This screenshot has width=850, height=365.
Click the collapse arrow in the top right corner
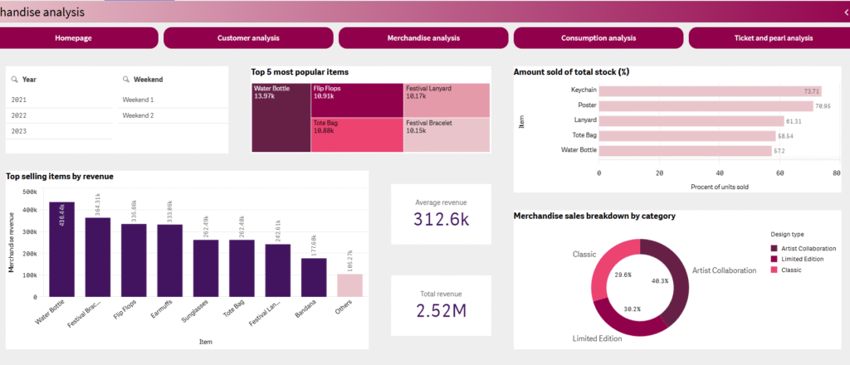tap(846, 12)
